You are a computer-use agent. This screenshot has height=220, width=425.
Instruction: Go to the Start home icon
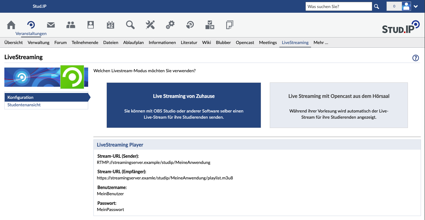coord(11,25)
